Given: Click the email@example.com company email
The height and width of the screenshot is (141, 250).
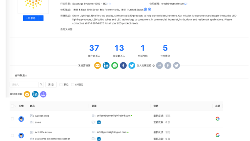Looking at the screenshot, I should click(x=173, y=3).
